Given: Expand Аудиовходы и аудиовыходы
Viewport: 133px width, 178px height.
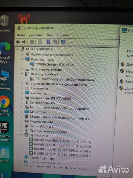Looking at the screenshot, I should (22, 54).
